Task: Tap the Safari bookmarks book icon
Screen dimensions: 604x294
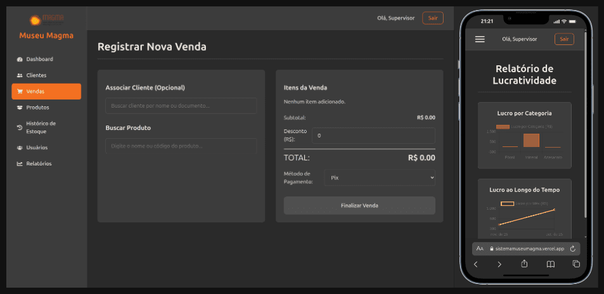Action: pyautogui.click(x=551, y=264)
